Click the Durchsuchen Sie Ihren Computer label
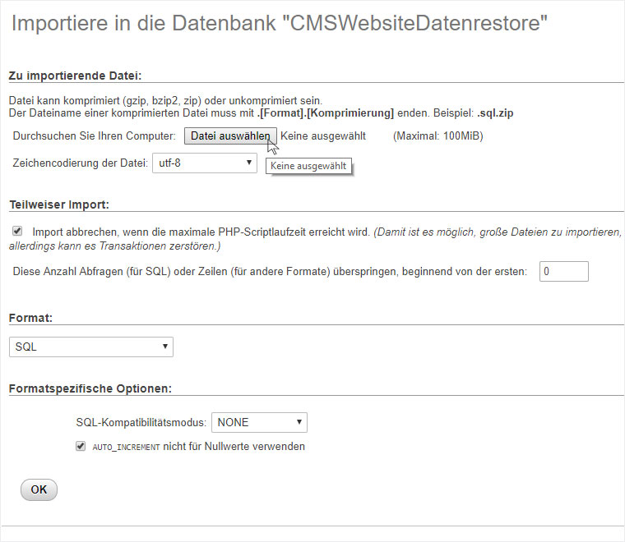 94,136
